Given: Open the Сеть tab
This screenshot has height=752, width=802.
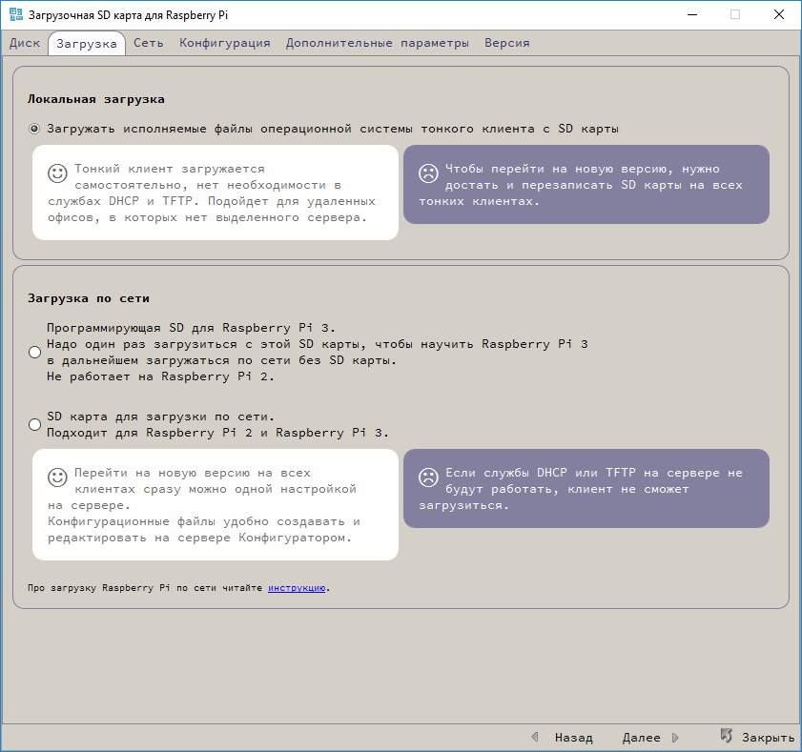Looking at the screenshot, I should [148, 43].
